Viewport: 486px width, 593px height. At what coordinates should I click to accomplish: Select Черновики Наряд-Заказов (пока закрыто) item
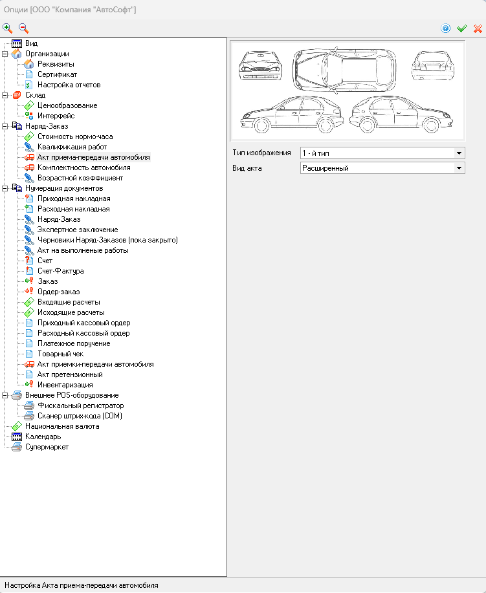(x=107, y=240)
